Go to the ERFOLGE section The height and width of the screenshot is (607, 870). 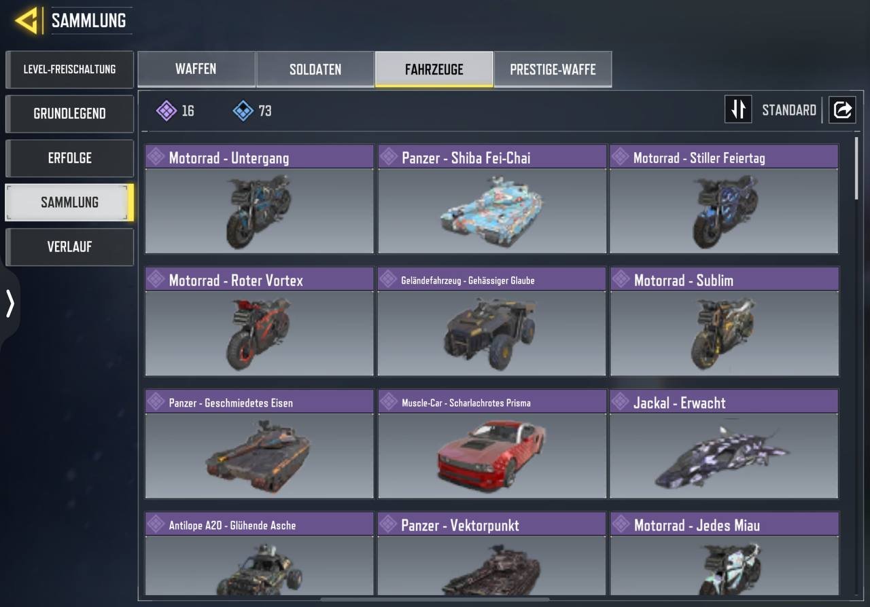click(x=69, y=158)
